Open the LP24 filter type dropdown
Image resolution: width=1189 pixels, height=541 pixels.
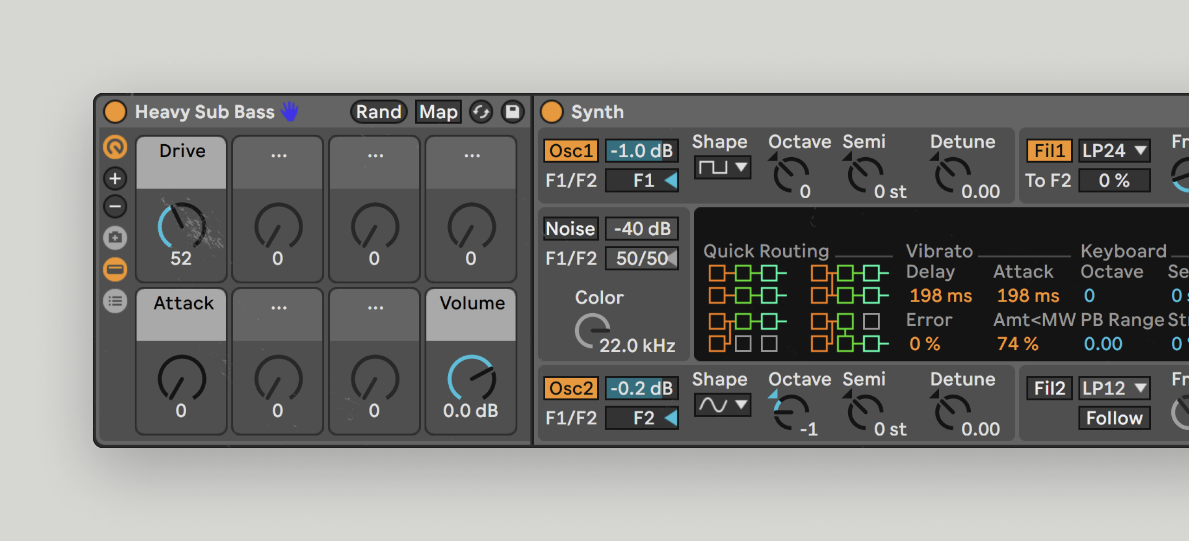click(1114, 151)
